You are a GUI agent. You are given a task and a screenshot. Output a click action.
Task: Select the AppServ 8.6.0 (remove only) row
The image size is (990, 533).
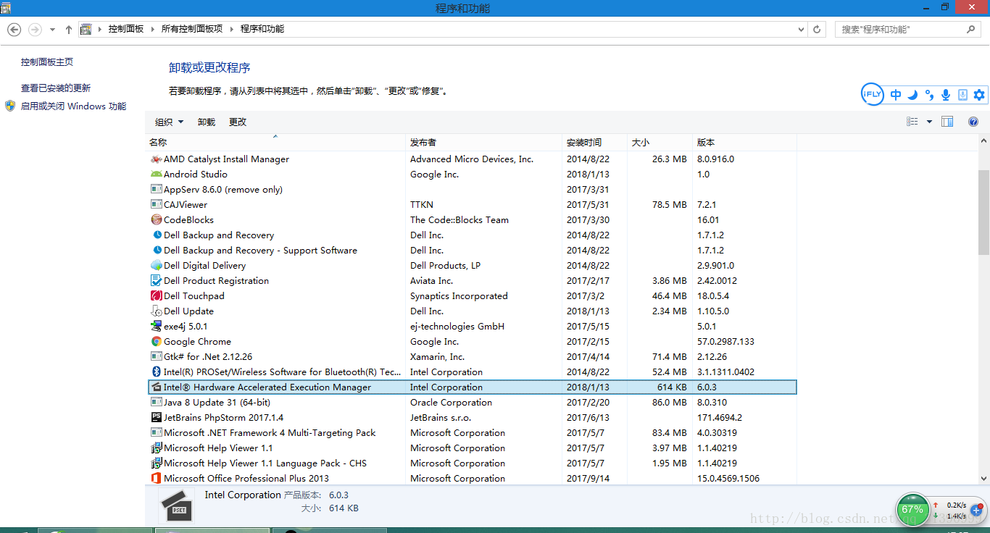(472, 190)
